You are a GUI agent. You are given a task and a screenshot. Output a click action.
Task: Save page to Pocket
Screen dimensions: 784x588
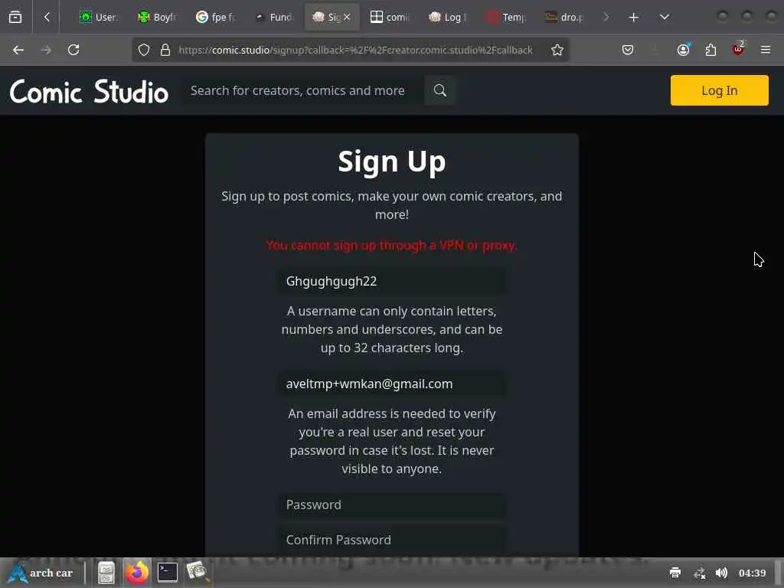coord(628,50)
